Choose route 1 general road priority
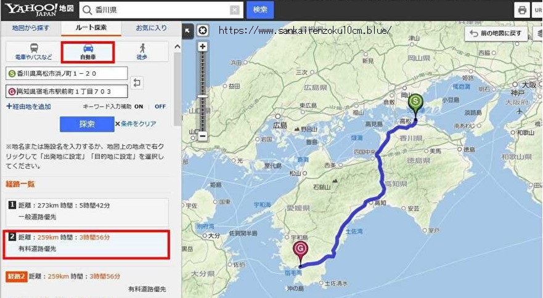This screenshot has width=543, height=298. (x=87, y=211)
